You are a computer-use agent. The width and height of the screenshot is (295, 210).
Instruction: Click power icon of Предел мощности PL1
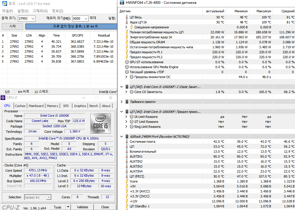[127, 52]
